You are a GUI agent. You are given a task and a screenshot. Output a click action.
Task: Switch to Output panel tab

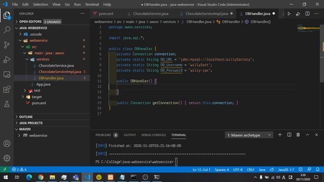[130, 135]
